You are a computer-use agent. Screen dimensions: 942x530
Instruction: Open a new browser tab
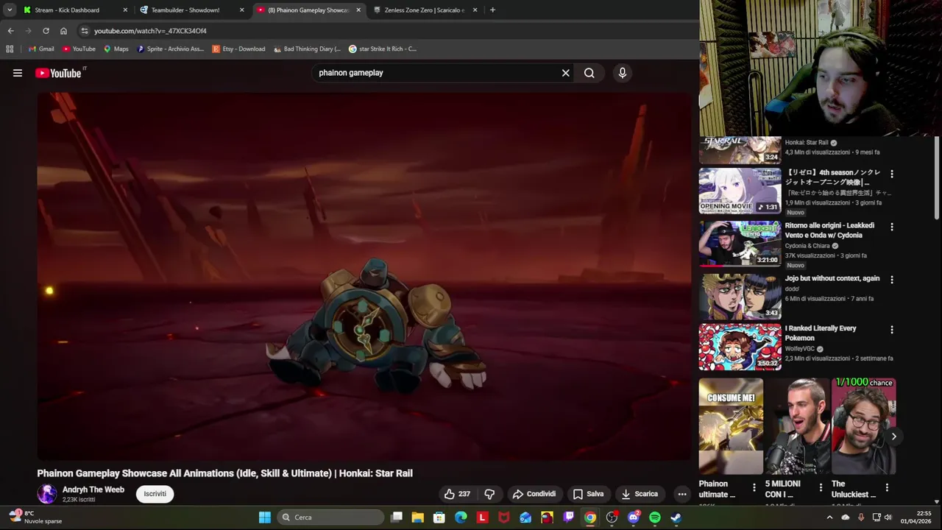coord(492,10)
